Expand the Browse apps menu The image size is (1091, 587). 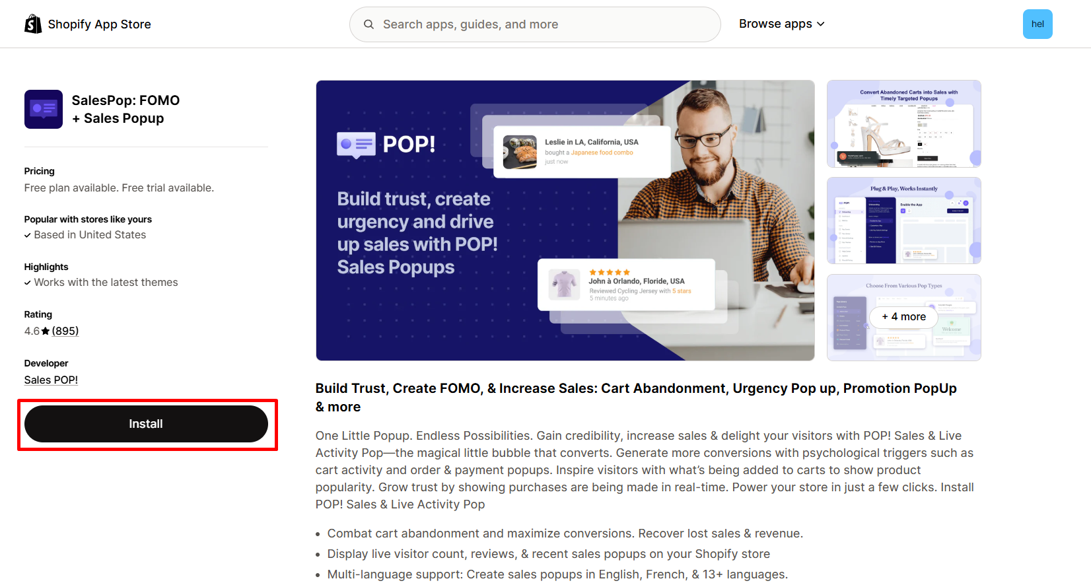pos(782,24)
